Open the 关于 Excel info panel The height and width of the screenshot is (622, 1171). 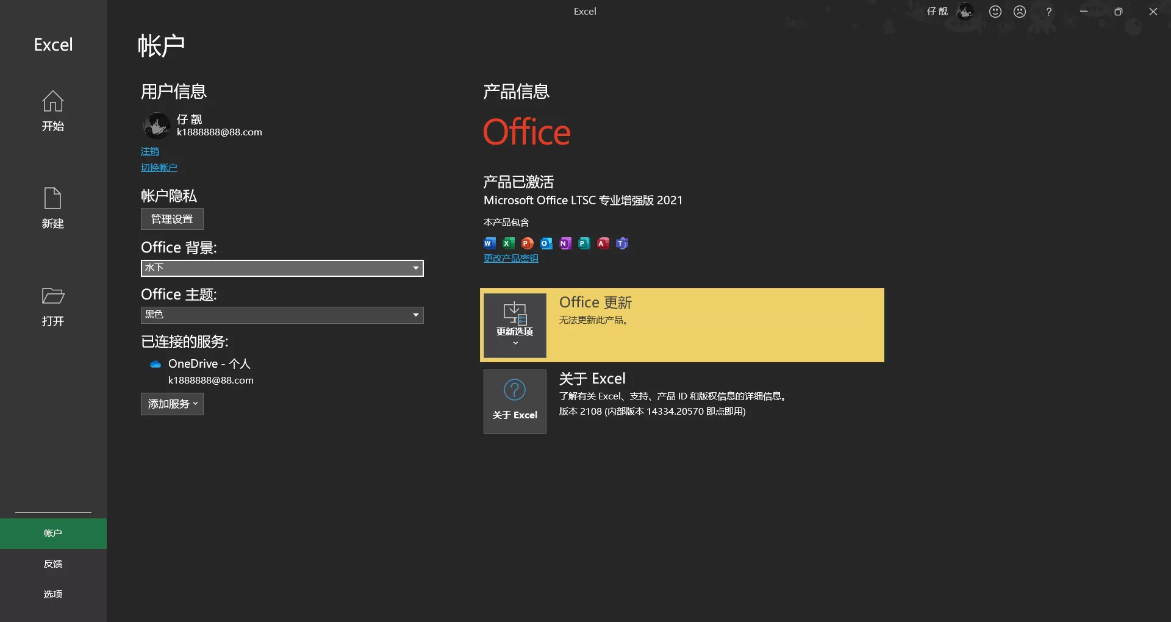pyautogui.click(x=514, y=401)
